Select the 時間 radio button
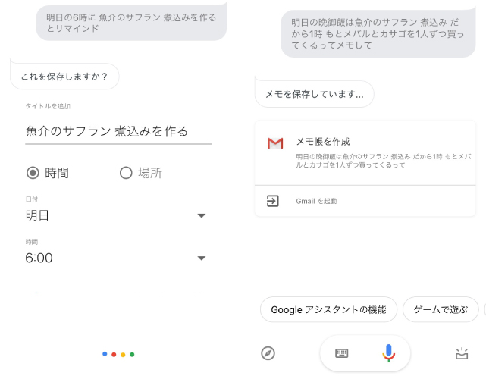This screenshot has height=379, width=486. [x=33, y=173]
